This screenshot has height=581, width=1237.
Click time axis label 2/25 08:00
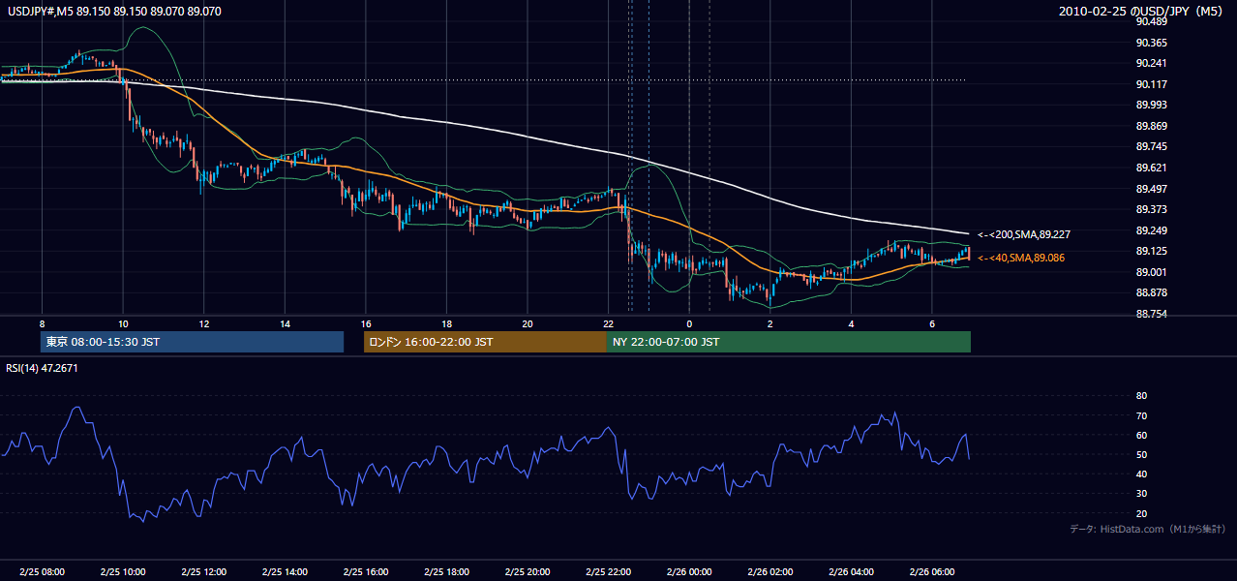(42, 572)
